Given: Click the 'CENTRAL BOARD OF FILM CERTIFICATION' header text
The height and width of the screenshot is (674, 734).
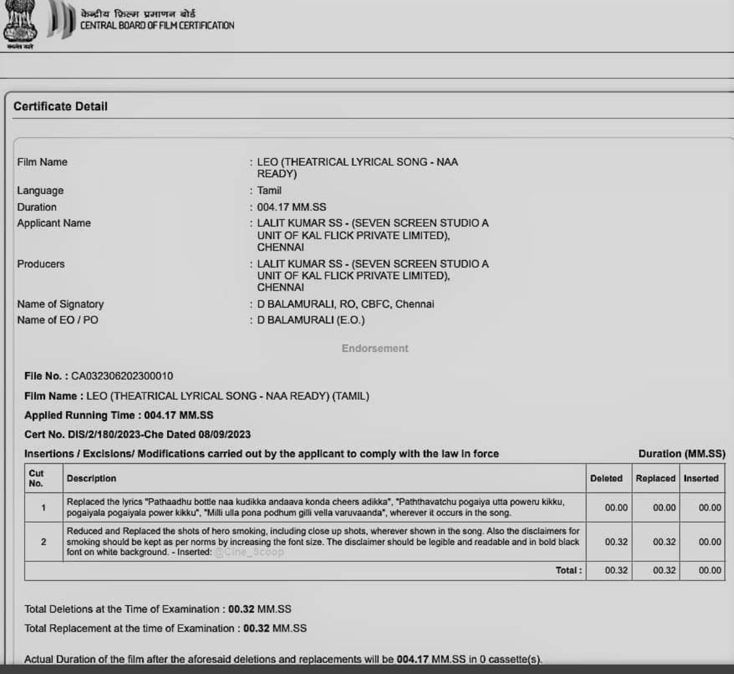Looking at the screenshot, I should point(157,26).
